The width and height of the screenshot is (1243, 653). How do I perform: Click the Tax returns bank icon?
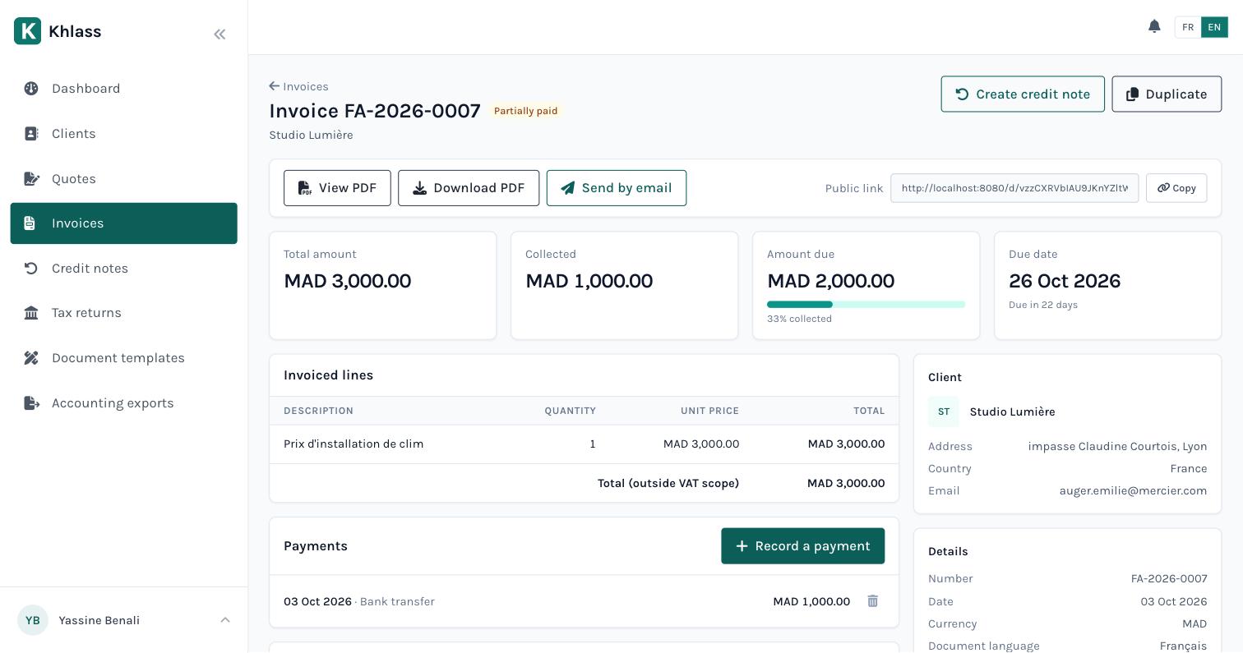point(31,313)
